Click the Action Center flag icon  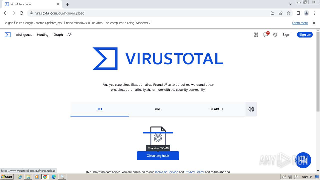(x=296, y=177)
